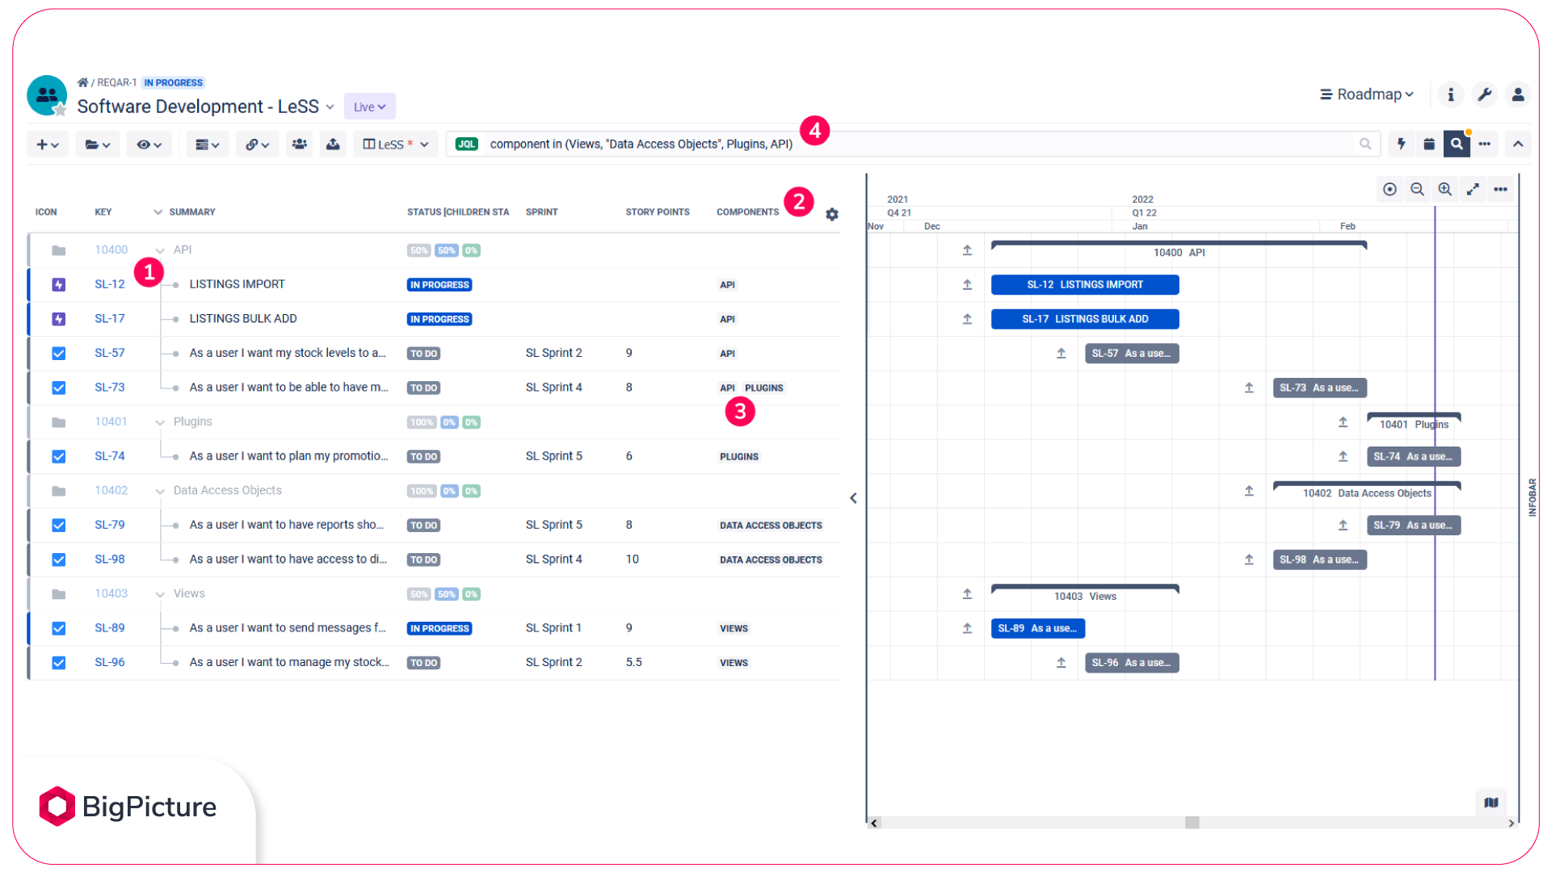Screen dimensions: 1551x872
Task: Click the export upload icon
Action: coord(333,145)
